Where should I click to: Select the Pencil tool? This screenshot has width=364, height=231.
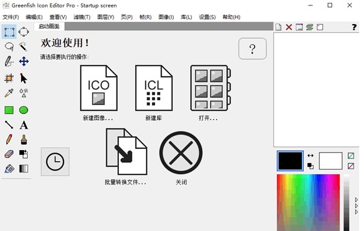click(x=9, y=139)
